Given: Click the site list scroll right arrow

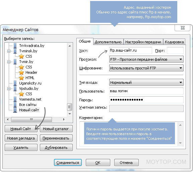Looking at the screenshot, I should point(64,119).
